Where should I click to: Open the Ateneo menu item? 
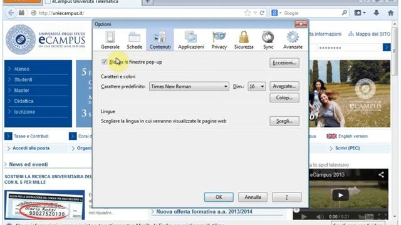click(22, 69)
